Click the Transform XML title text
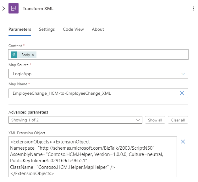 pyautogui.click(x=38, y=8)
